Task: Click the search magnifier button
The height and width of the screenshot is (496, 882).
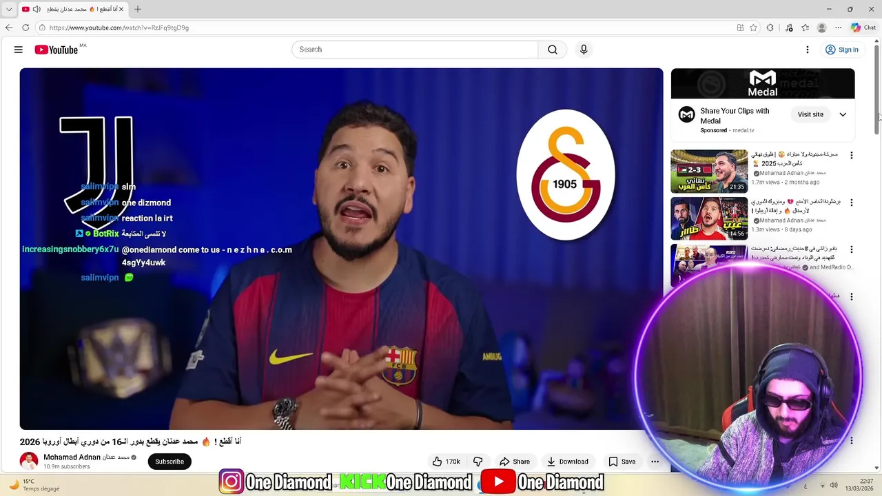Action: point(553,50)
